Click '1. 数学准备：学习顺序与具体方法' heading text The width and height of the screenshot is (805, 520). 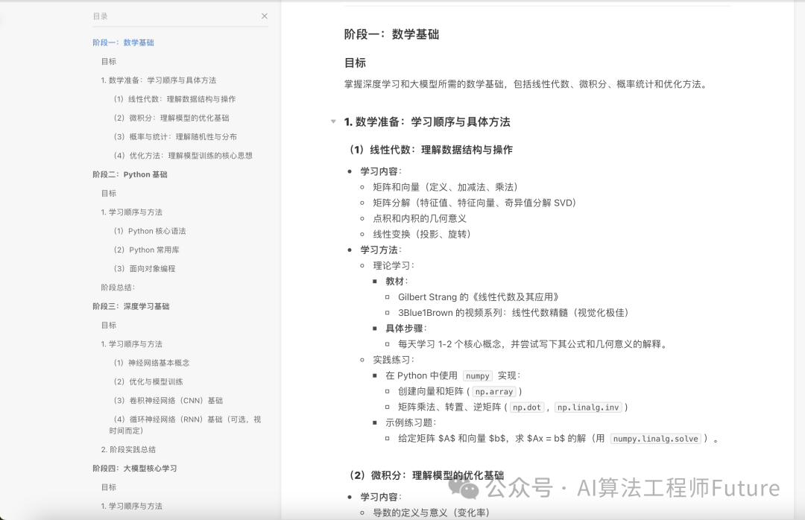coord(427,122)
